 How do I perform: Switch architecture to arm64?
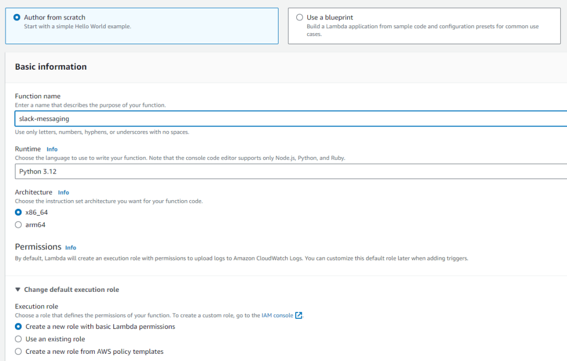(18, 224)
